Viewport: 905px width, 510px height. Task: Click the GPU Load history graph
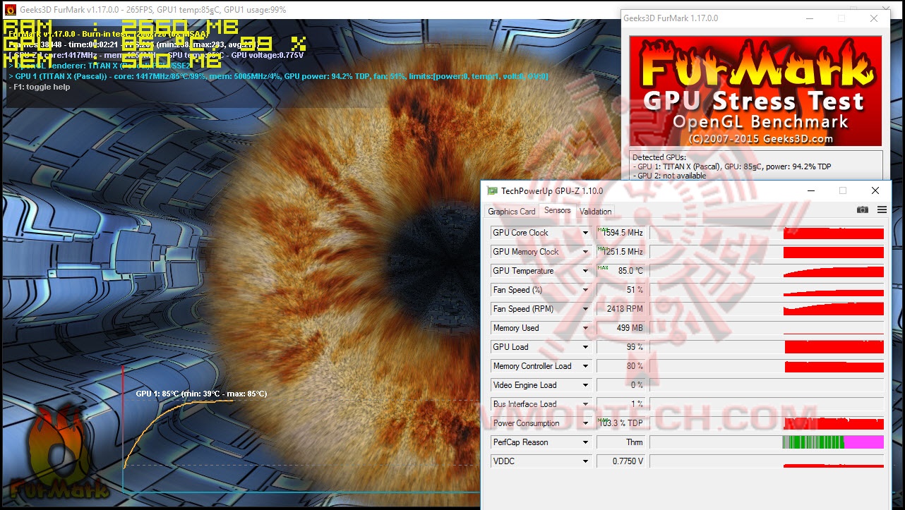(767, 347)
